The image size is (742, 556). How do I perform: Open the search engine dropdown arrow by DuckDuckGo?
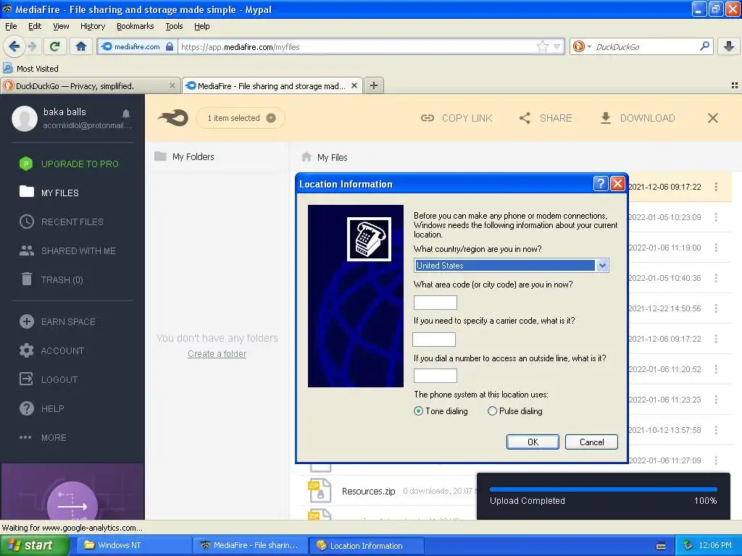click(589, 46)
